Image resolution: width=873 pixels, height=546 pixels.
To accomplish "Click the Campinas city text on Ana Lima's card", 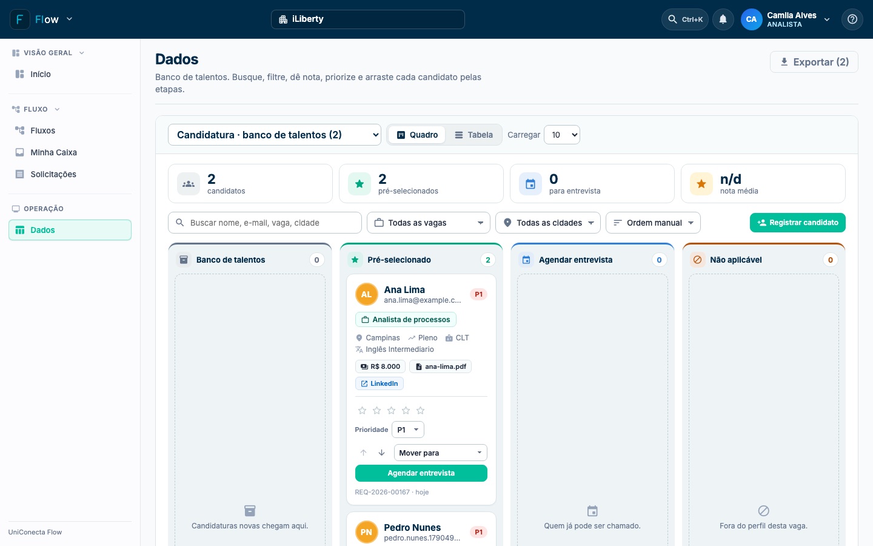I will click(383, 338).
